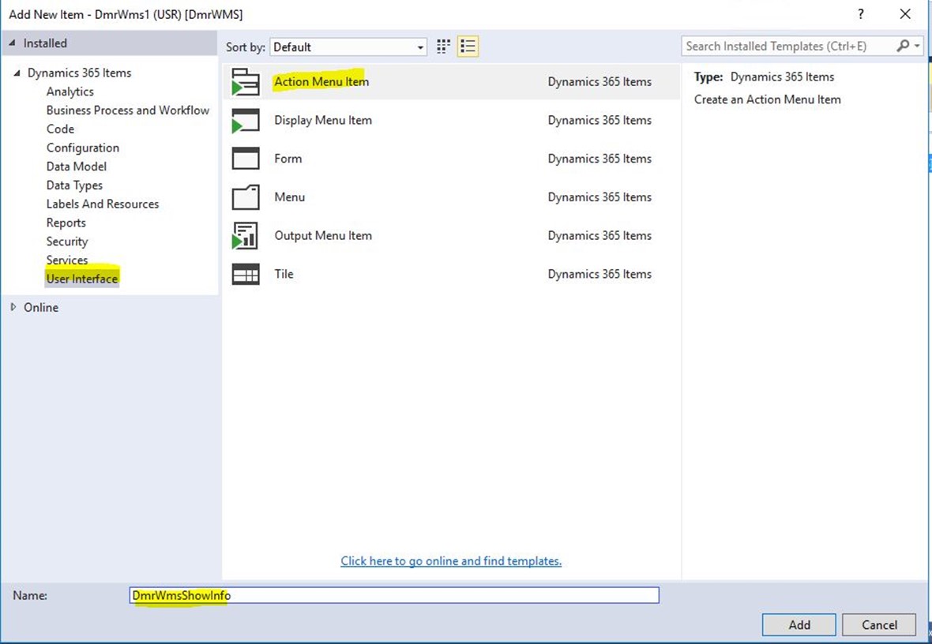This screenshot has height=644, width=932.
Task: Switch to medium icons list view
Action: click(x=468, y=47)
